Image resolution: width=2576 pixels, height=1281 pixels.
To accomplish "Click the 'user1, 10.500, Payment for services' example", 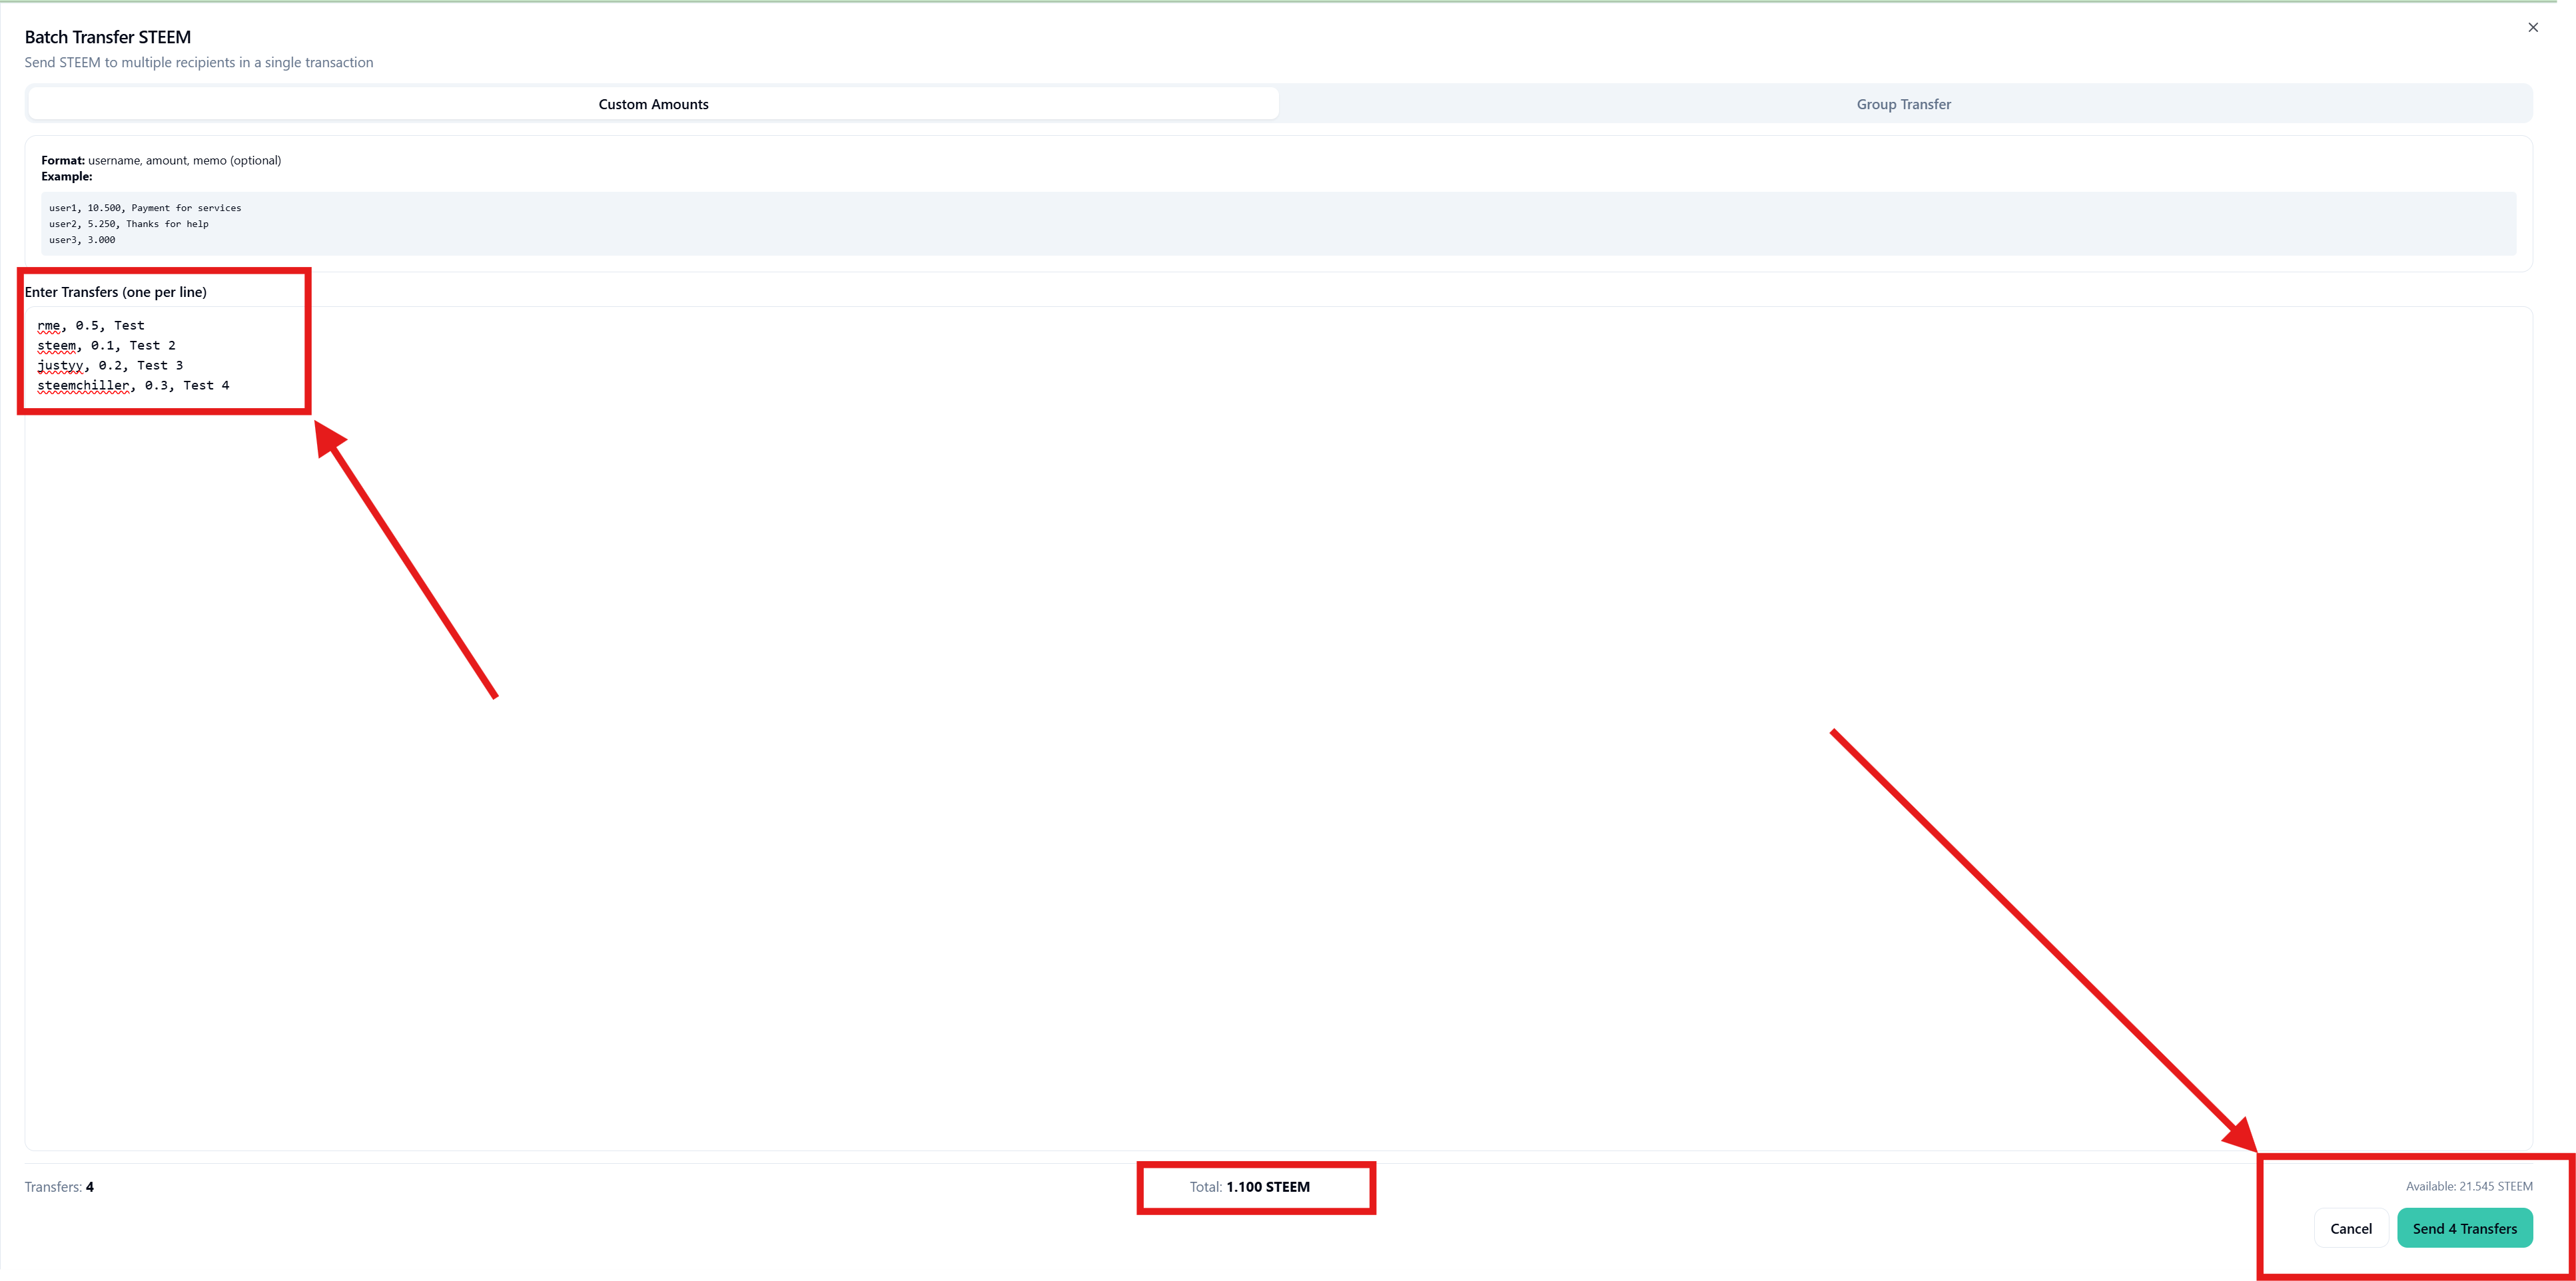I will click(145, 208).
